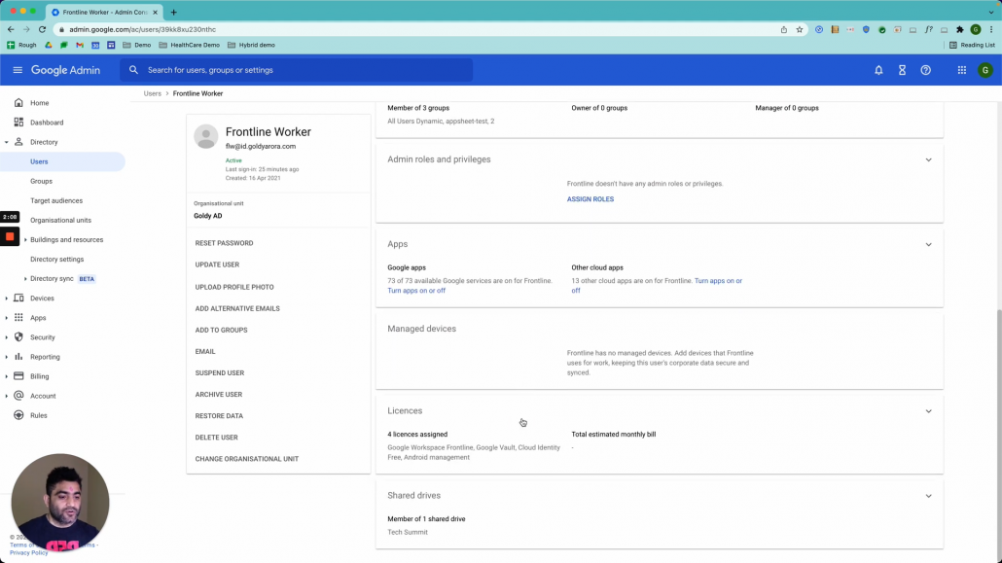
Task: Stop recording with the orange stop button
Action: 10,236
